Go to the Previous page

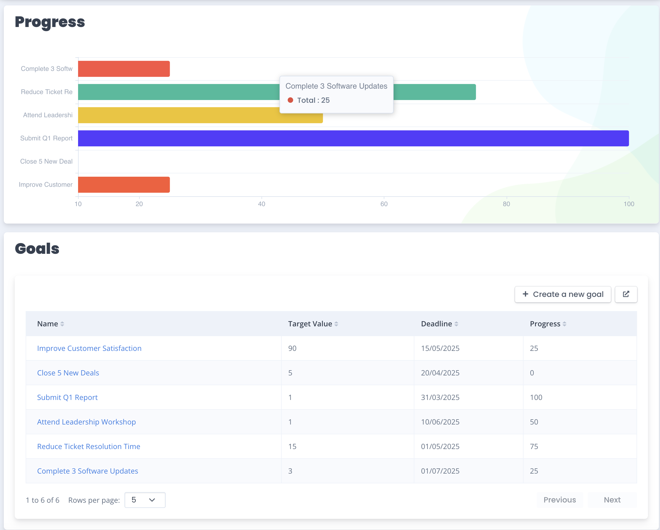[x=559, y=500]
